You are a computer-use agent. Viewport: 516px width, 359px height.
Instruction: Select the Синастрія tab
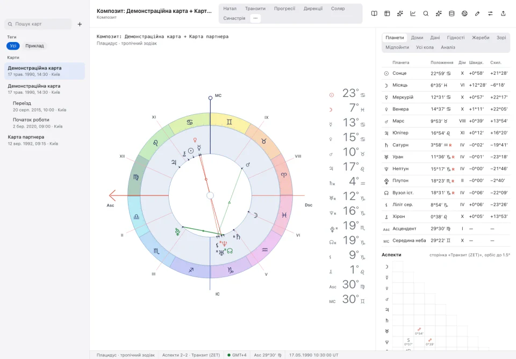234,18
